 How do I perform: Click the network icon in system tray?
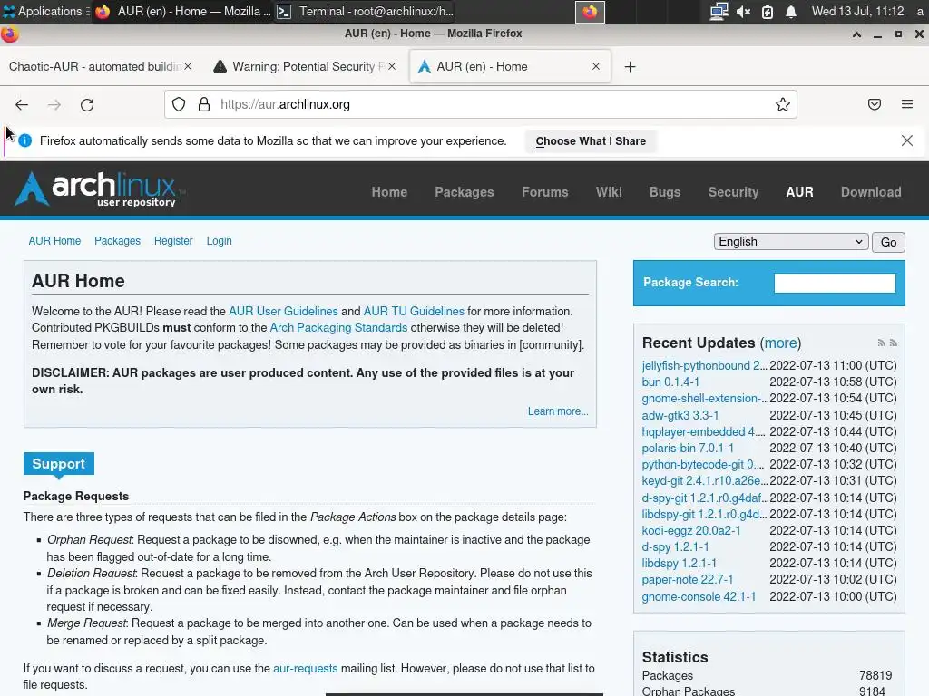tap(719, 11)
